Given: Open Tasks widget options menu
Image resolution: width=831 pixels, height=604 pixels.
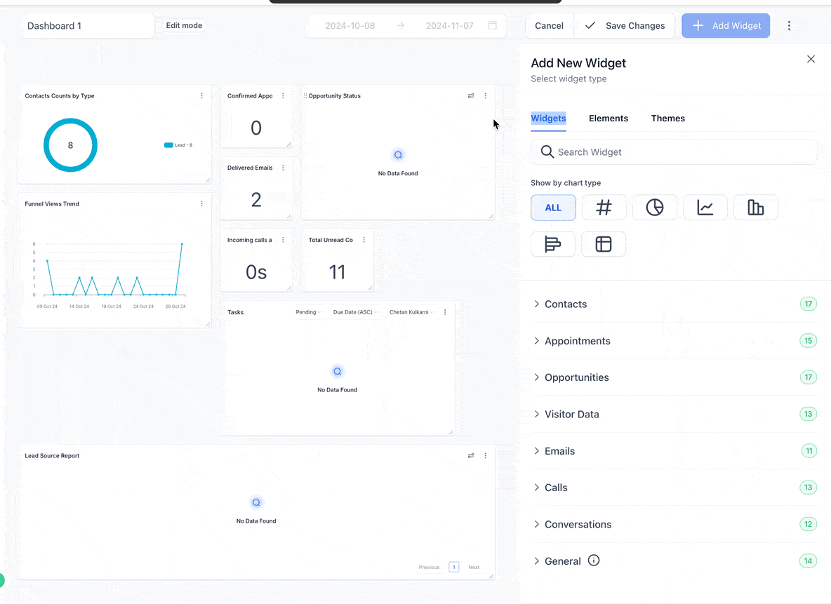Looking at the screenshot, I should click(445, 312).
